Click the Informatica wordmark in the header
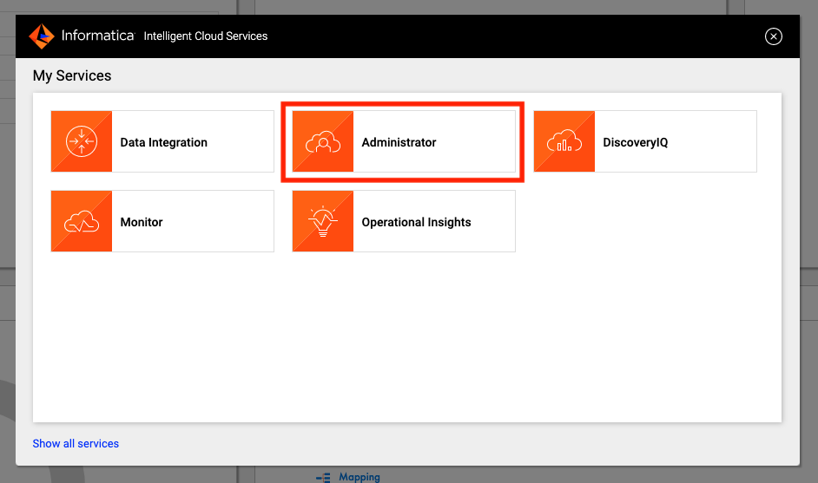The image size is (818, 483). click(98, 36)
